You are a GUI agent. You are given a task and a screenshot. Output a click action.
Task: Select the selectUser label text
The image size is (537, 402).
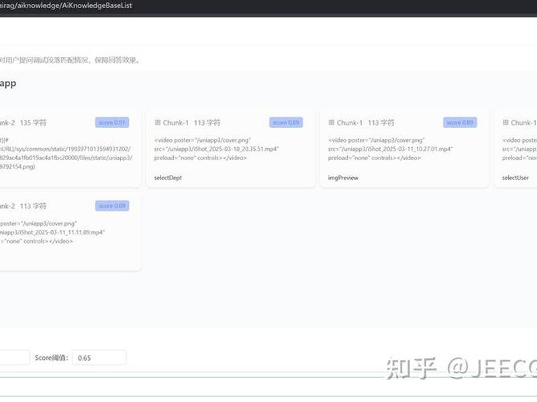515,178
